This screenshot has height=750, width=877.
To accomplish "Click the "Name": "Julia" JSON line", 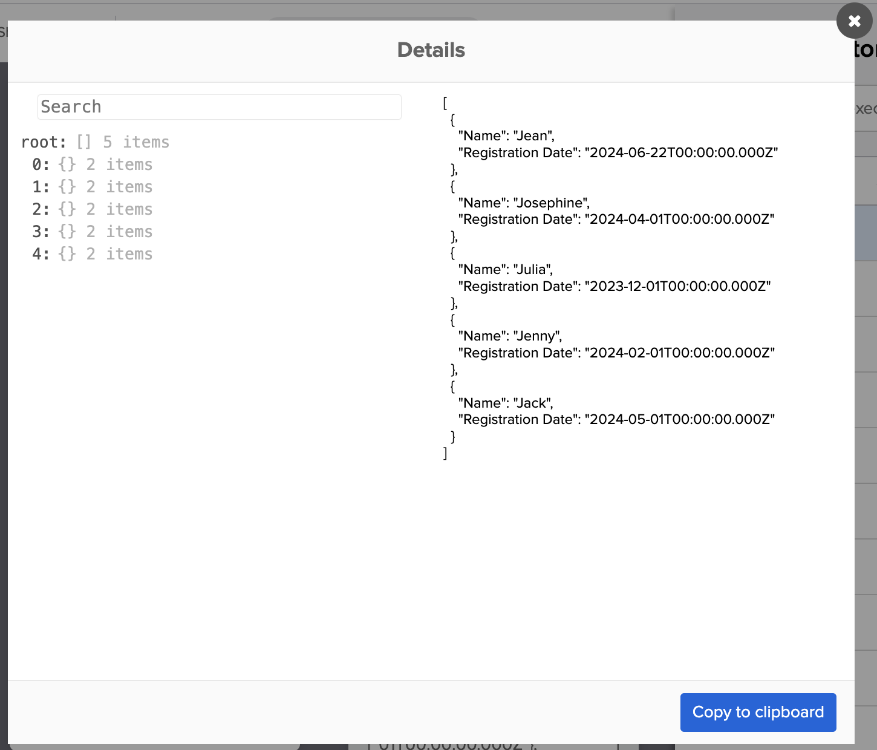I will click(x=505, y=270).
